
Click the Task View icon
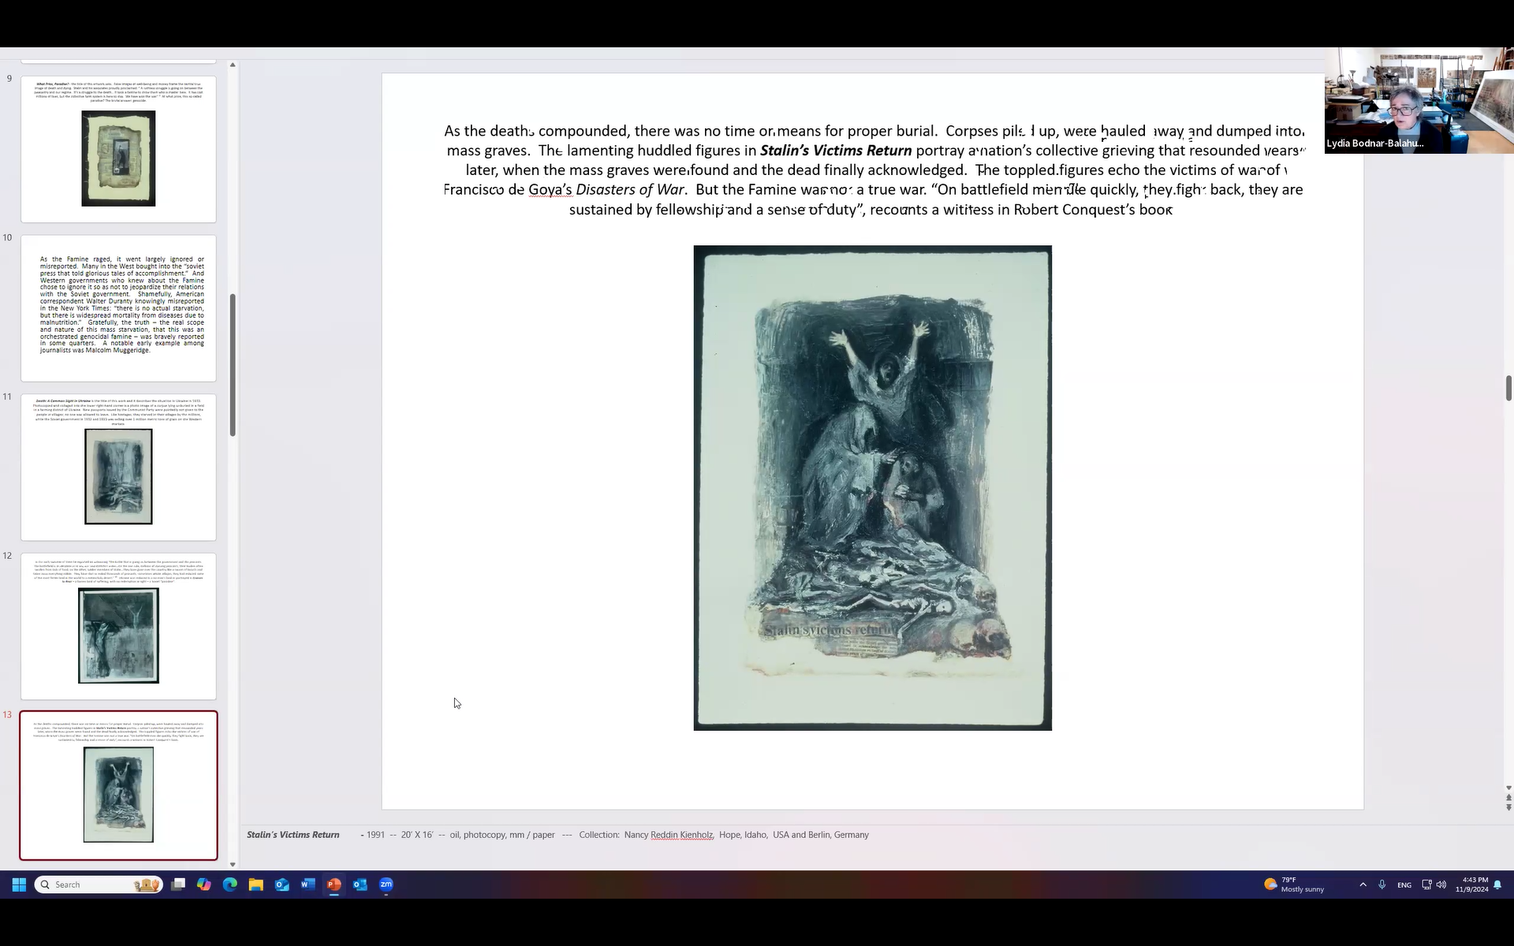click(178, 885)
